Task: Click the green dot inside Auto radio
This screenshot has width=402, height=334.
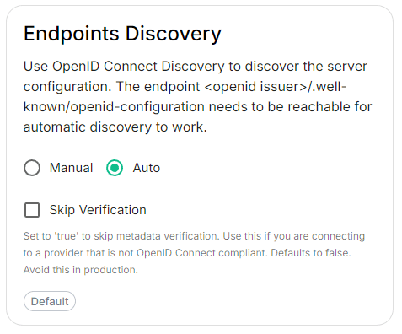Action: coord(115,168)
